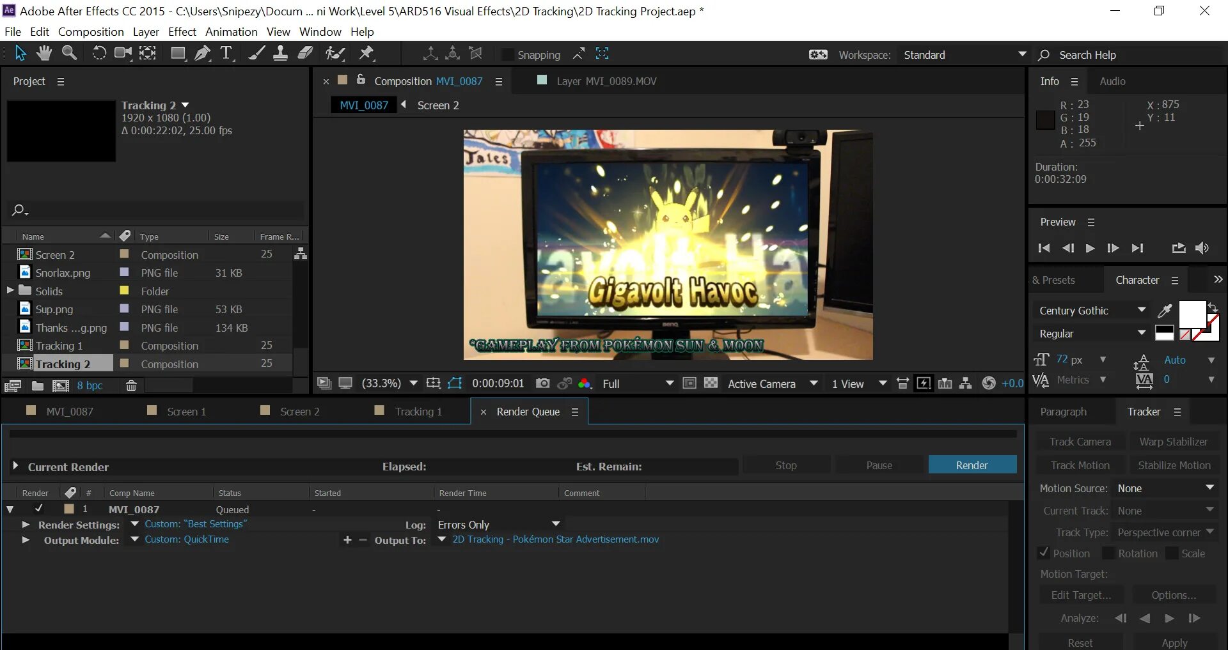This screenshot has height=650, width=1228.
Task: Select the Clone Stamp tool
Action: (x=280, y=54)
